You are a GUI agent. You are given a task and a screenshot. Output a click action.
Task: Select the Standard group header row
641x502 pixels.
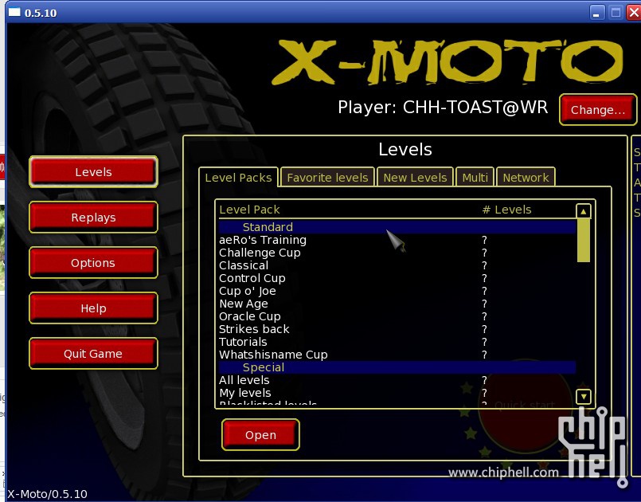click(397, 227)
